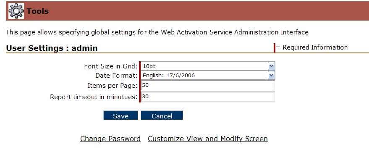Screen dimensions: 369x152
Task: Focus the Report timeout in minutes field
Action: [208, 97]
